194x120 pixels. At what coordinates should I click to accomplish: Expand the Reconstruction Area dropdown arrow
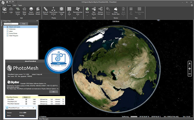78,16
